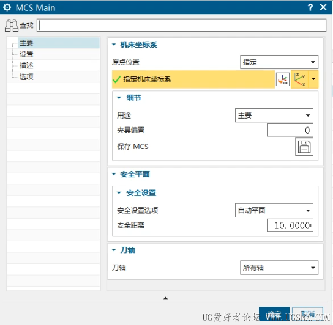The width and height of the screenshot is (333, 325).
Task: Open help with the question mark icon
Action: (310, 7)
